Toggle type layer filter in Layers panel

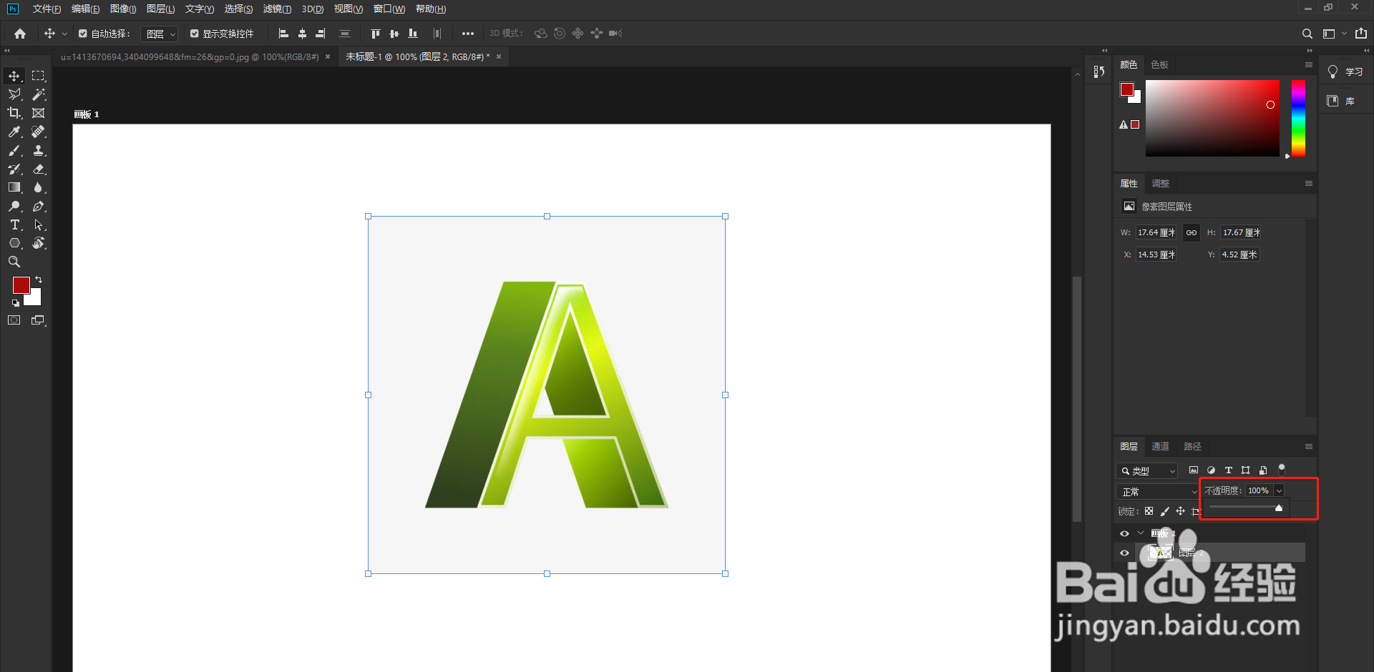[x=1229, y=470]
